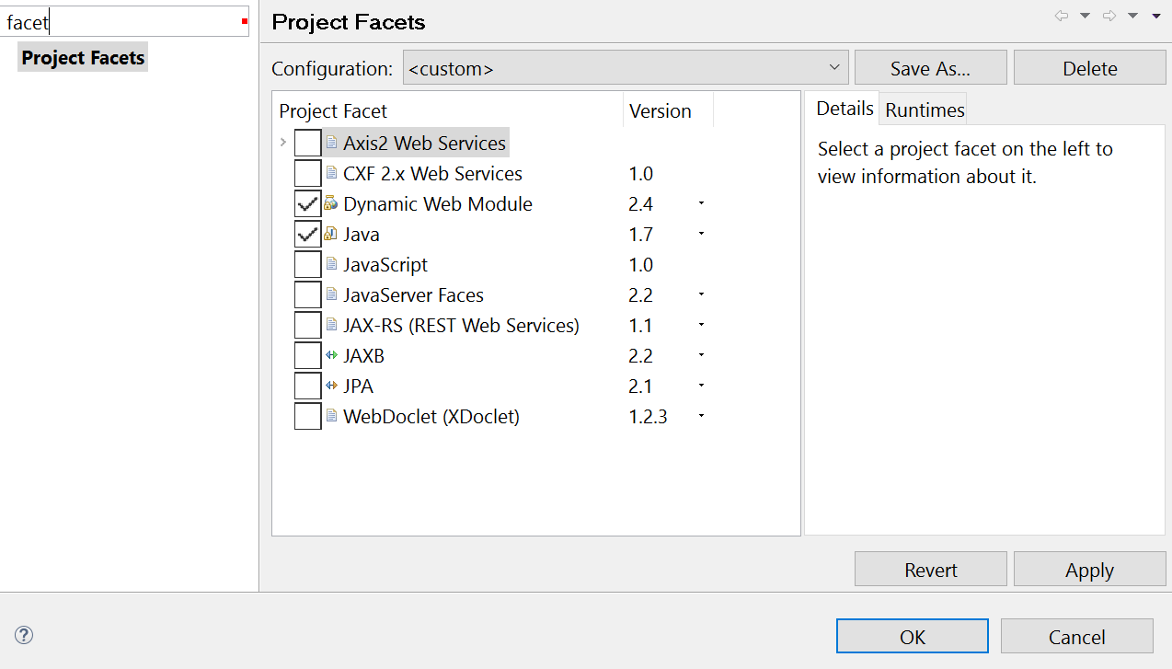1172x669 pixels.
Task: Open the view menu dropdown arrow at top right
Action: (1156, 16)
